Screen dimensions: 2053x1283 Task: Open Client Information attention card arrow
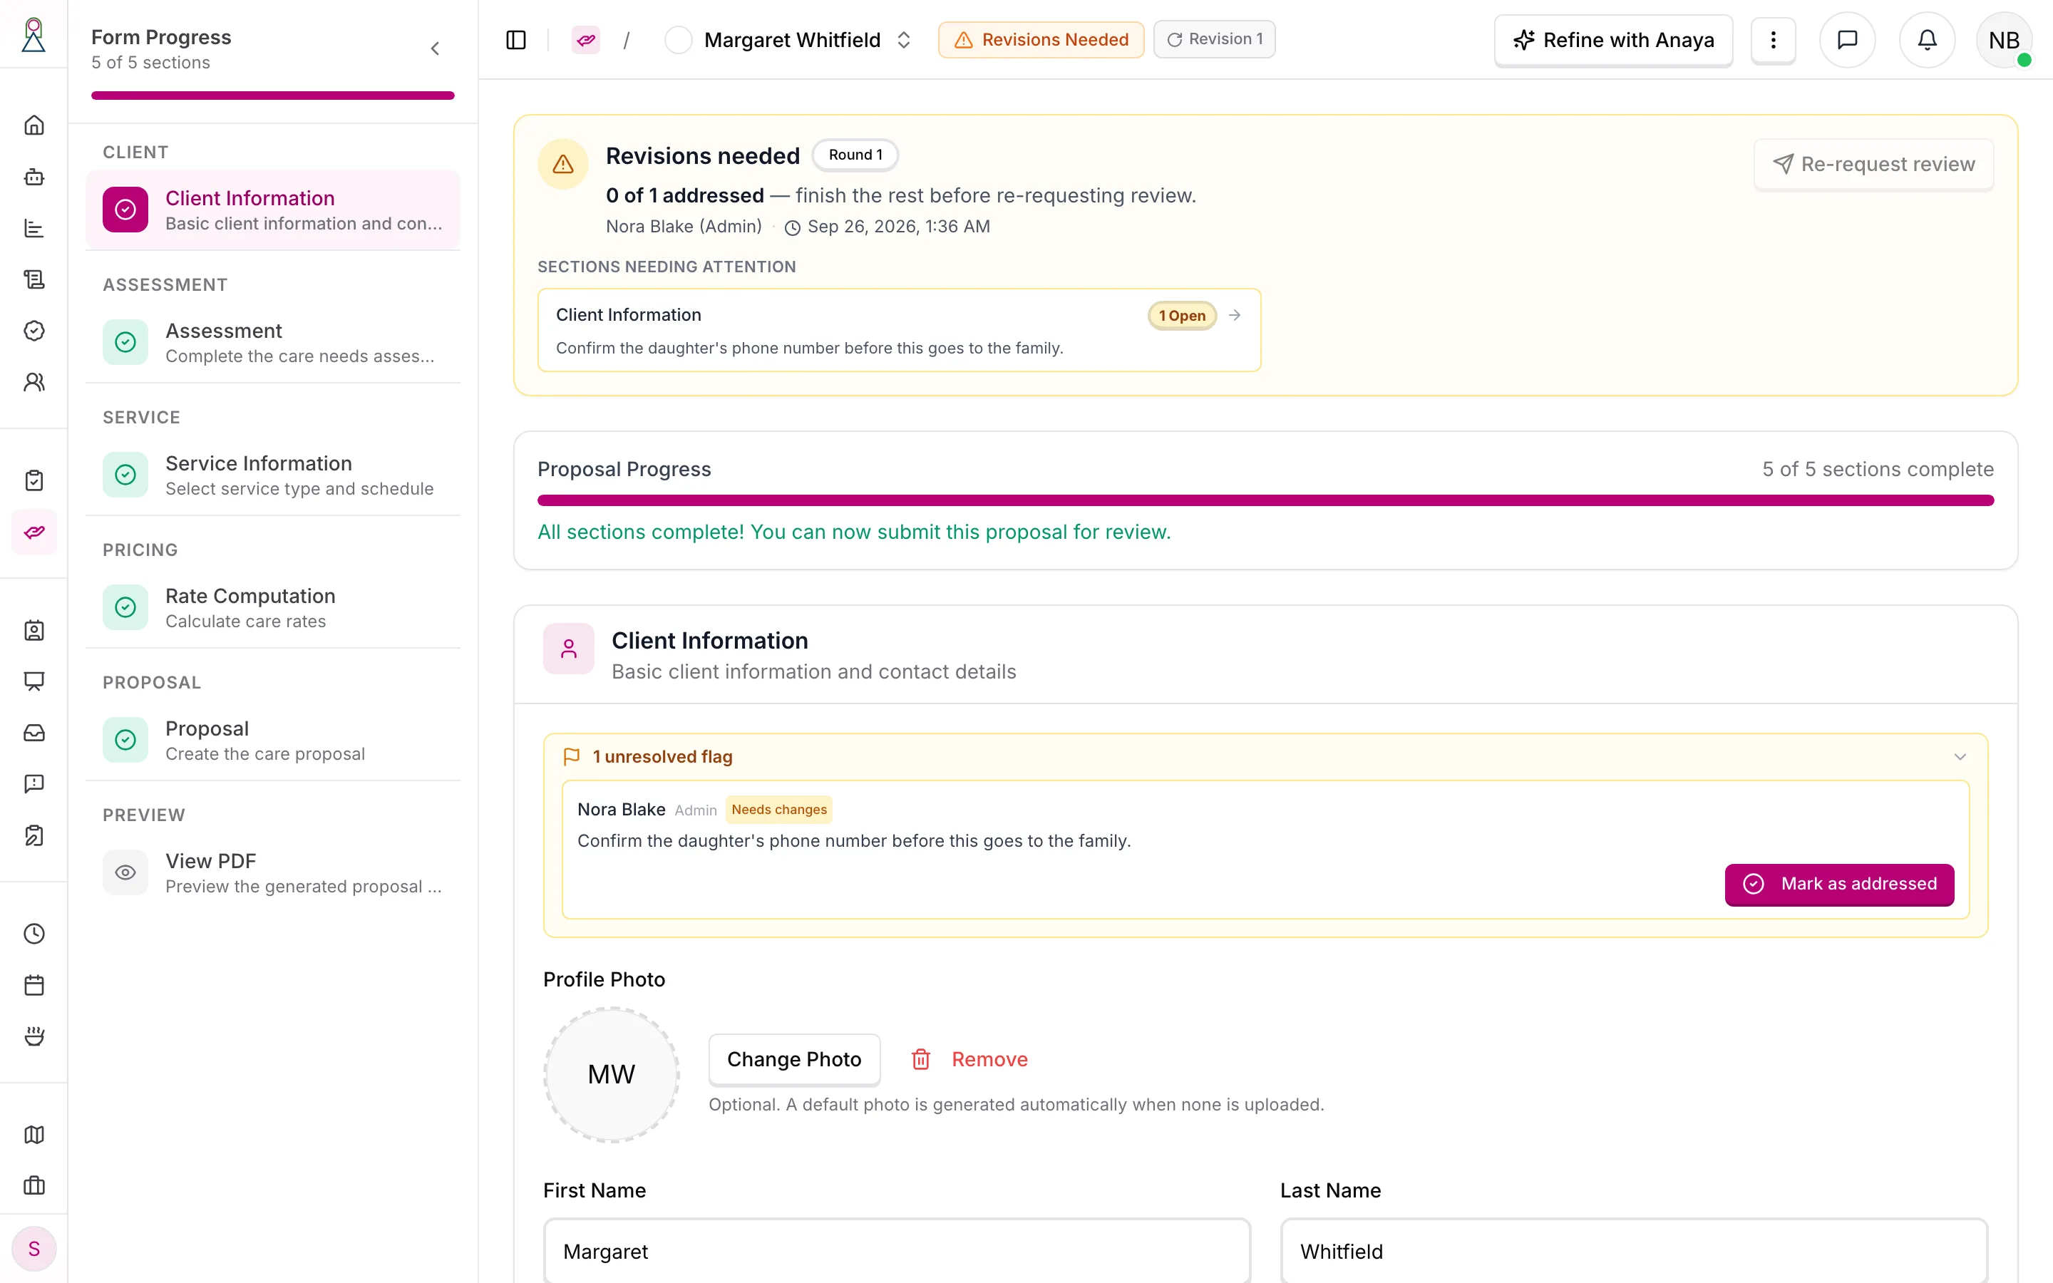1235,315
